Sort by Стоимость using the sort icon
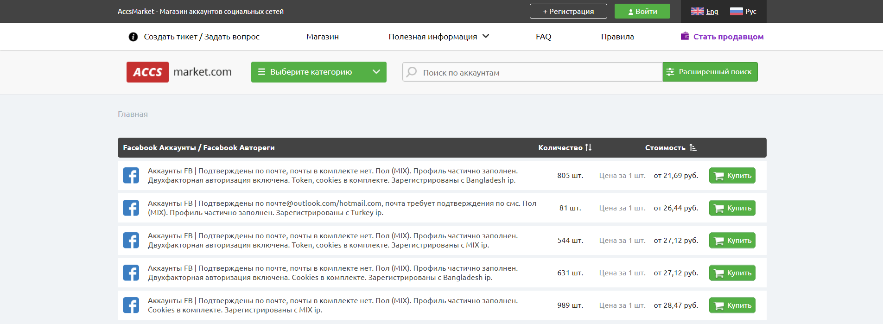Screen dimensions: 883x324 (x=693, y=147)
